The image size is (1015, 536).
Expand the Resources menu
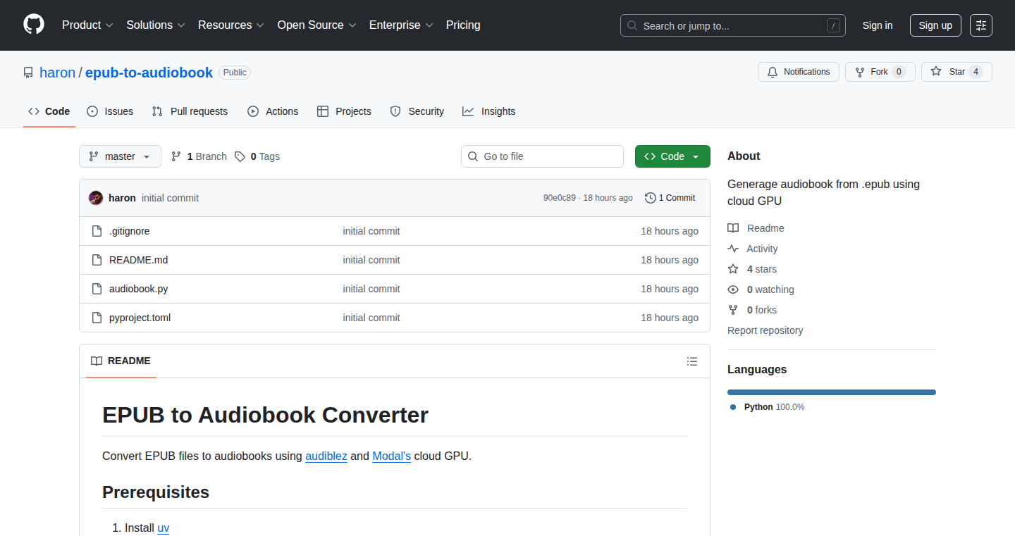(x=231, y=25)
